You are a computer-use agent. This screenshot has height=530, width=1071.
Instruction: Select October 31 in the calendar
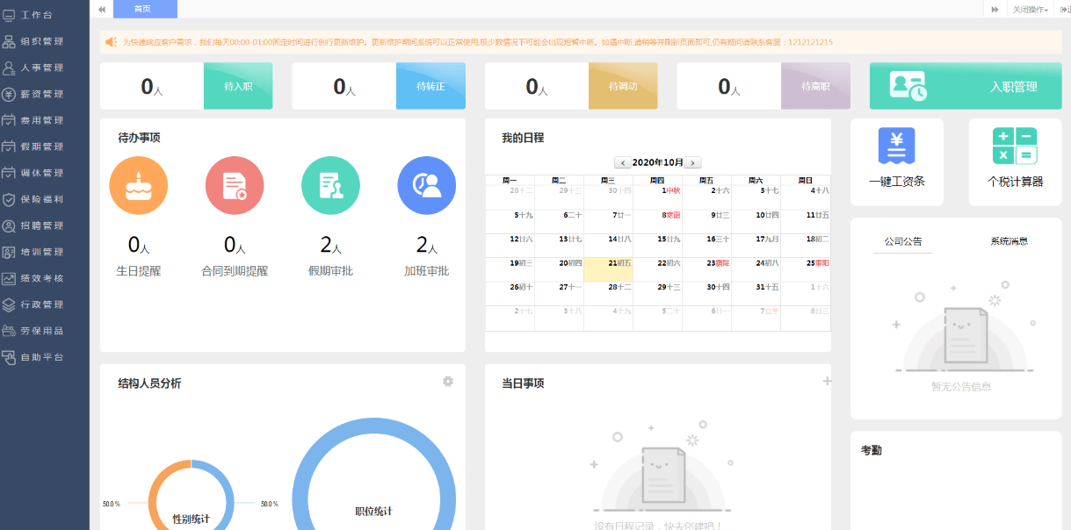[756, 294]
